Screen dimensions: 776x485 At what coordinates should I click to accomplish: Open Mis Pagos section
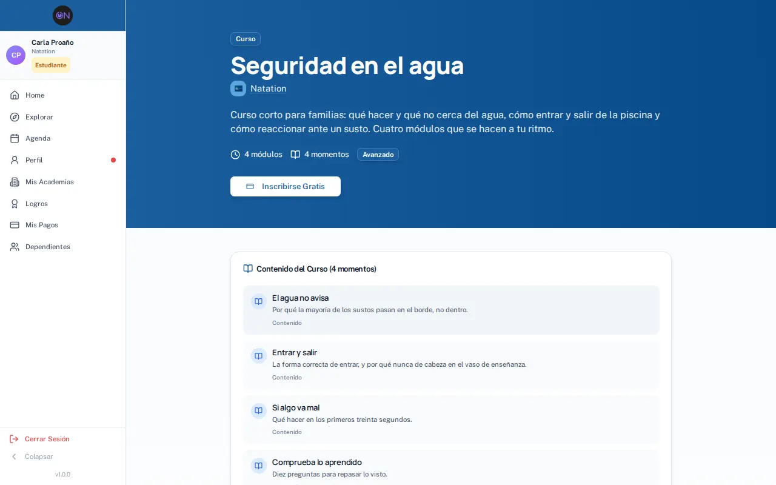(63, 225)
